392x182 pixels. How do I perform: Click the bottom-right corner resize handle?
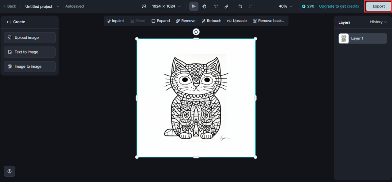coord(255,157)
